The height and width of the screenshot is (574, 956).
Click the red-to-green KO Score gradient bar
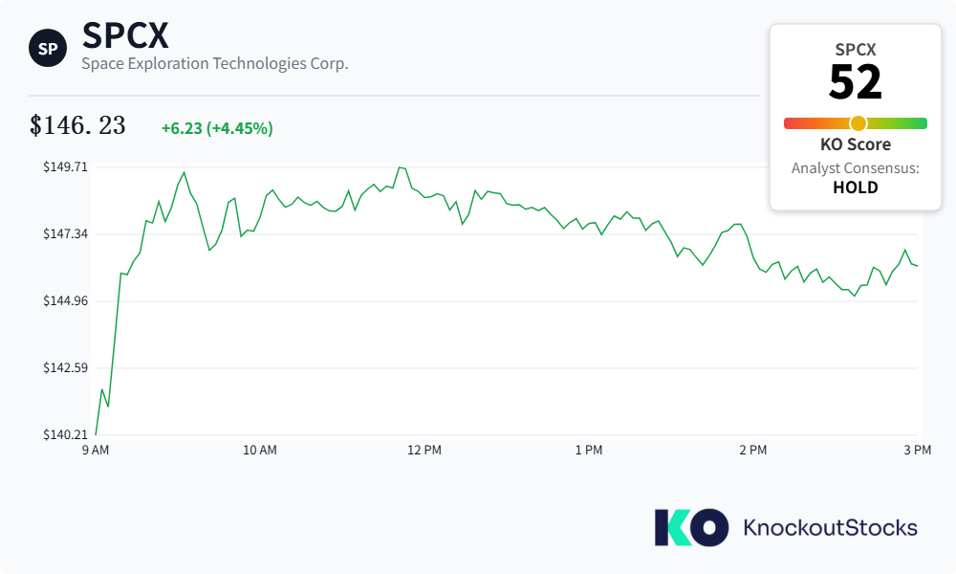(x=856, y=123)
